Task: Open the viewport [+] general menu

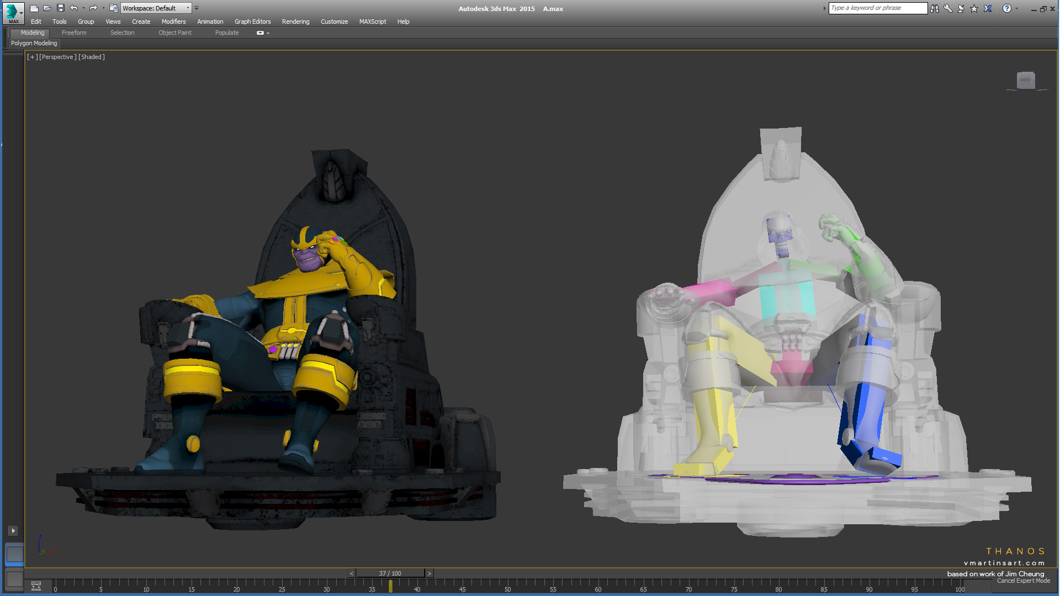Action: click(x=33, y=57)
